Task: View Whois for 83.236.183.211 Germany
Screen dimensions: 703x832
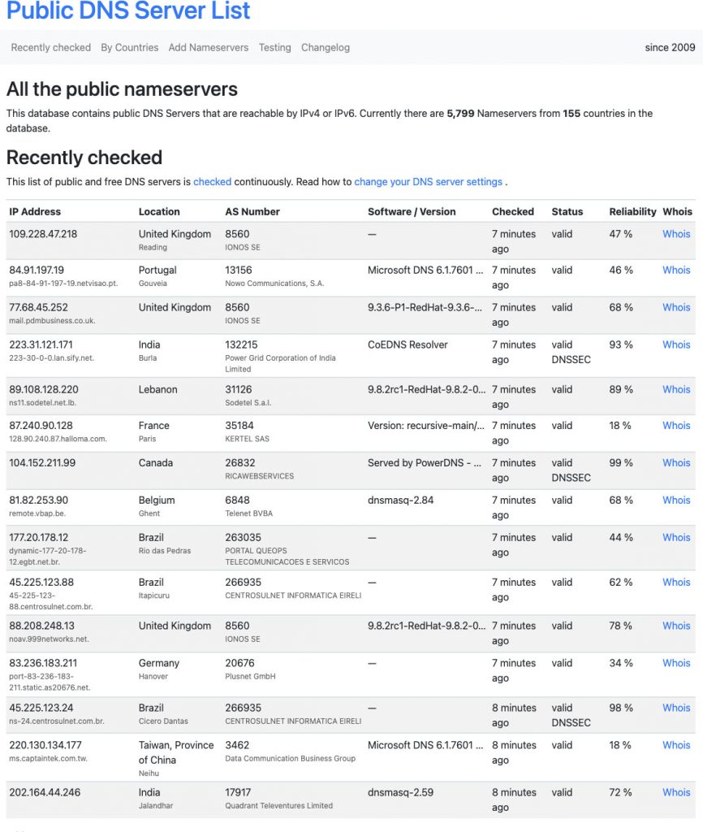Action: point(676,664)
